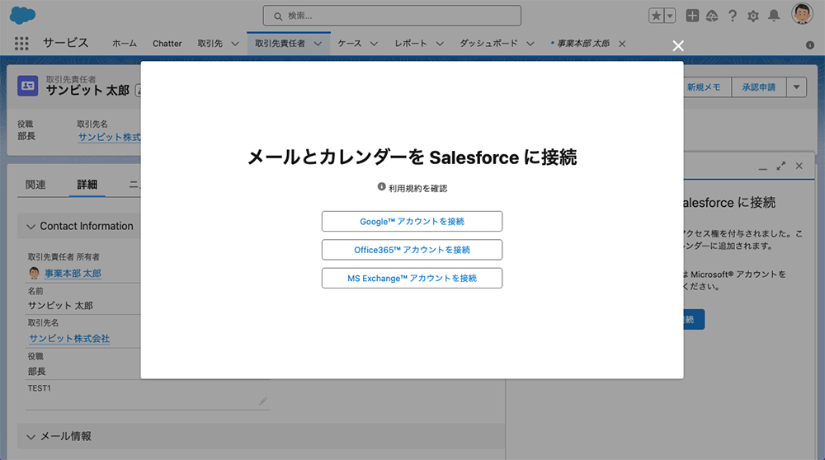
Task: Expand the ケース tab chevron
Action: click(x=374, y=44)
